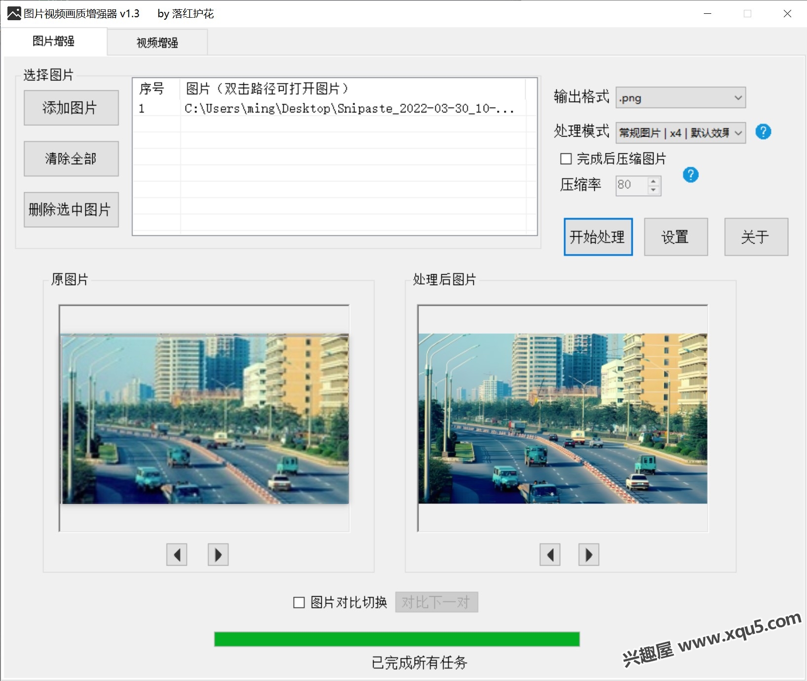Click the 开始处理 button
The width and height of the screenshot is (807, 681).
(x=598, y=237)
